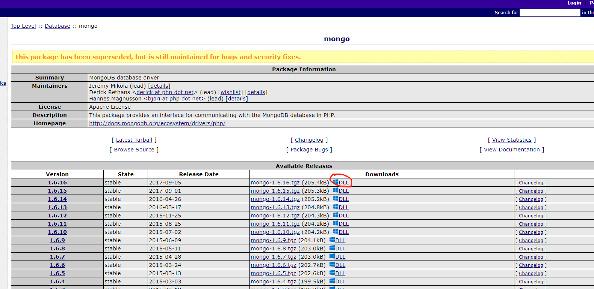Open Changelog for release 1.6.16
Viewport: 594px width, 289px height.
tap(531, 183)
